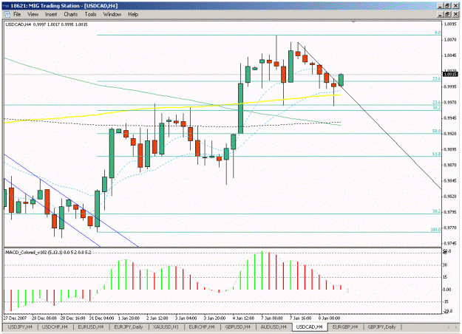The image size is (462, 334).
Task: Click the USDCAD,H4 price label at chart top
Action: [47, 24]
